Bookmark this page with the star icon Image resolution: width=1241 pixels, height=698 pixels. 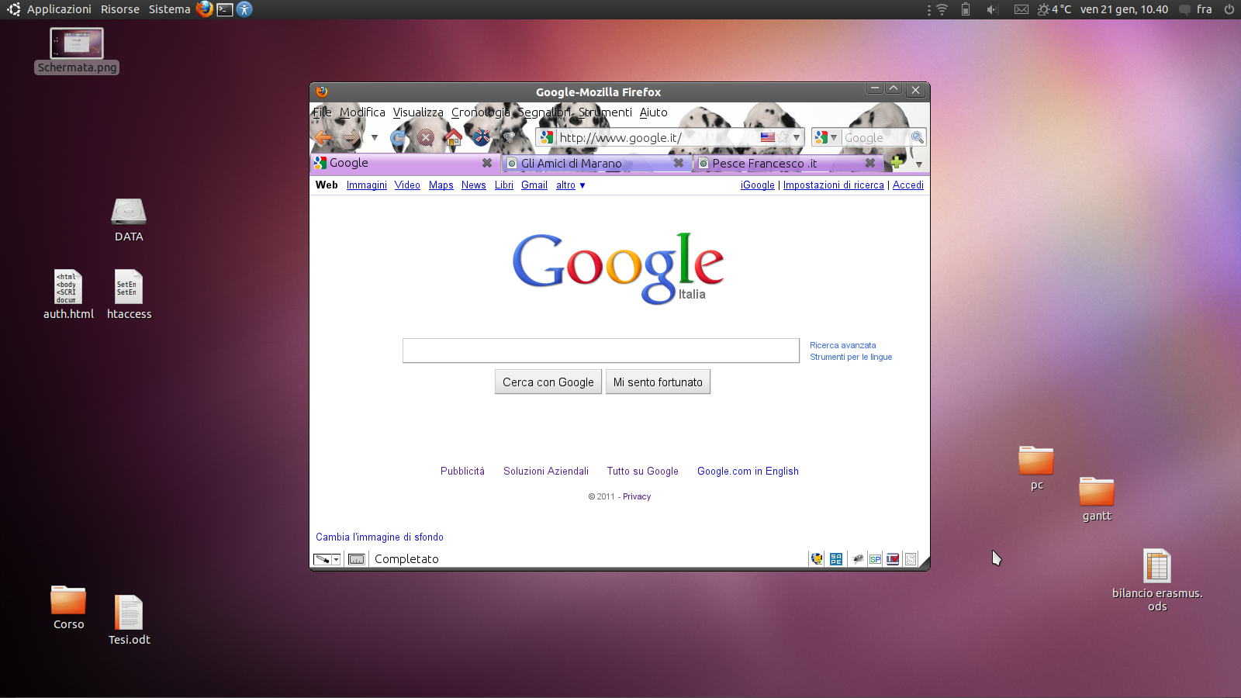click(783, 137)
